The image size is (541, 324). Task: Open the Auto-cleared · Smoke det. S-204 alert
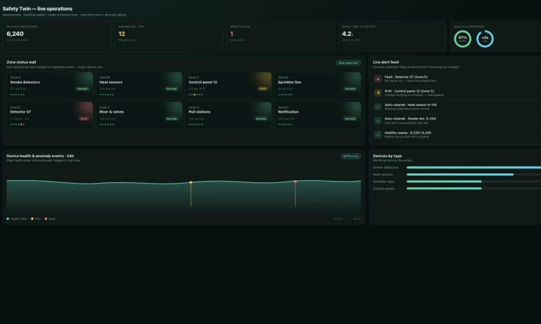457,121
